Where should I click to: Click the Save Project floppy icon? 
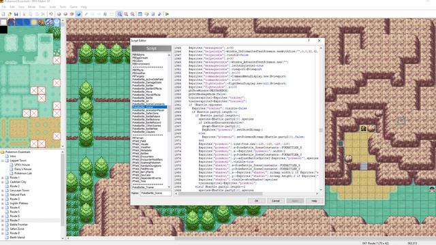tap(16, 14)
